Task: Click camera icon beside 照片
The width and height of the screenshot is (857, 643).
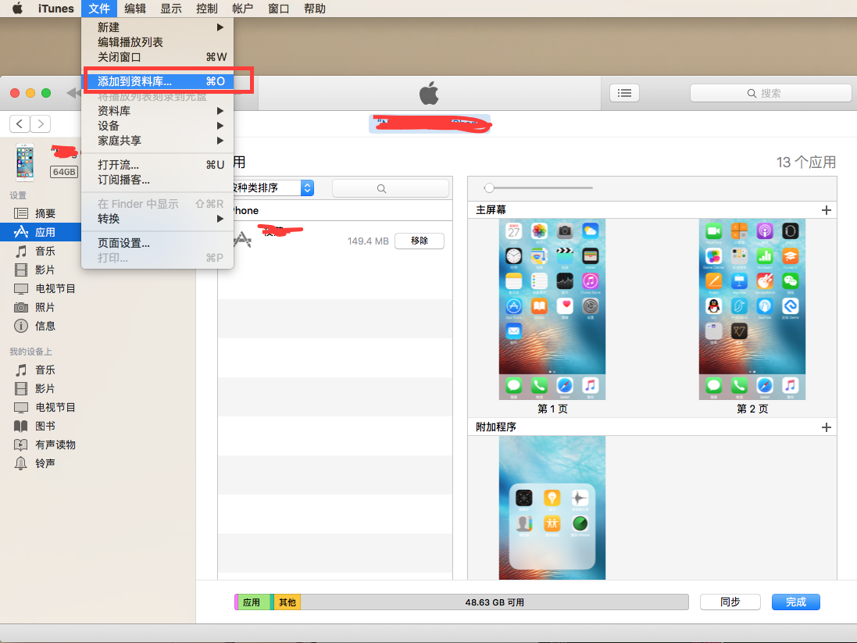Action: tap(21, 307)
